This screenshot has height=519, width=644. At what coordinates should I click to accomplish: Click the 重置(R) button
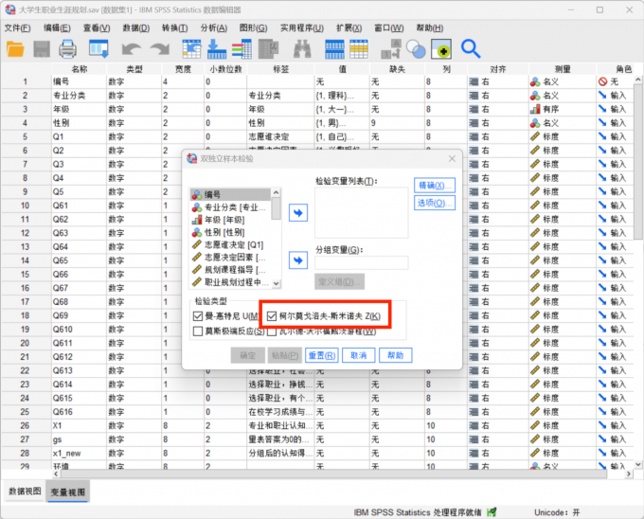point(322,355)
